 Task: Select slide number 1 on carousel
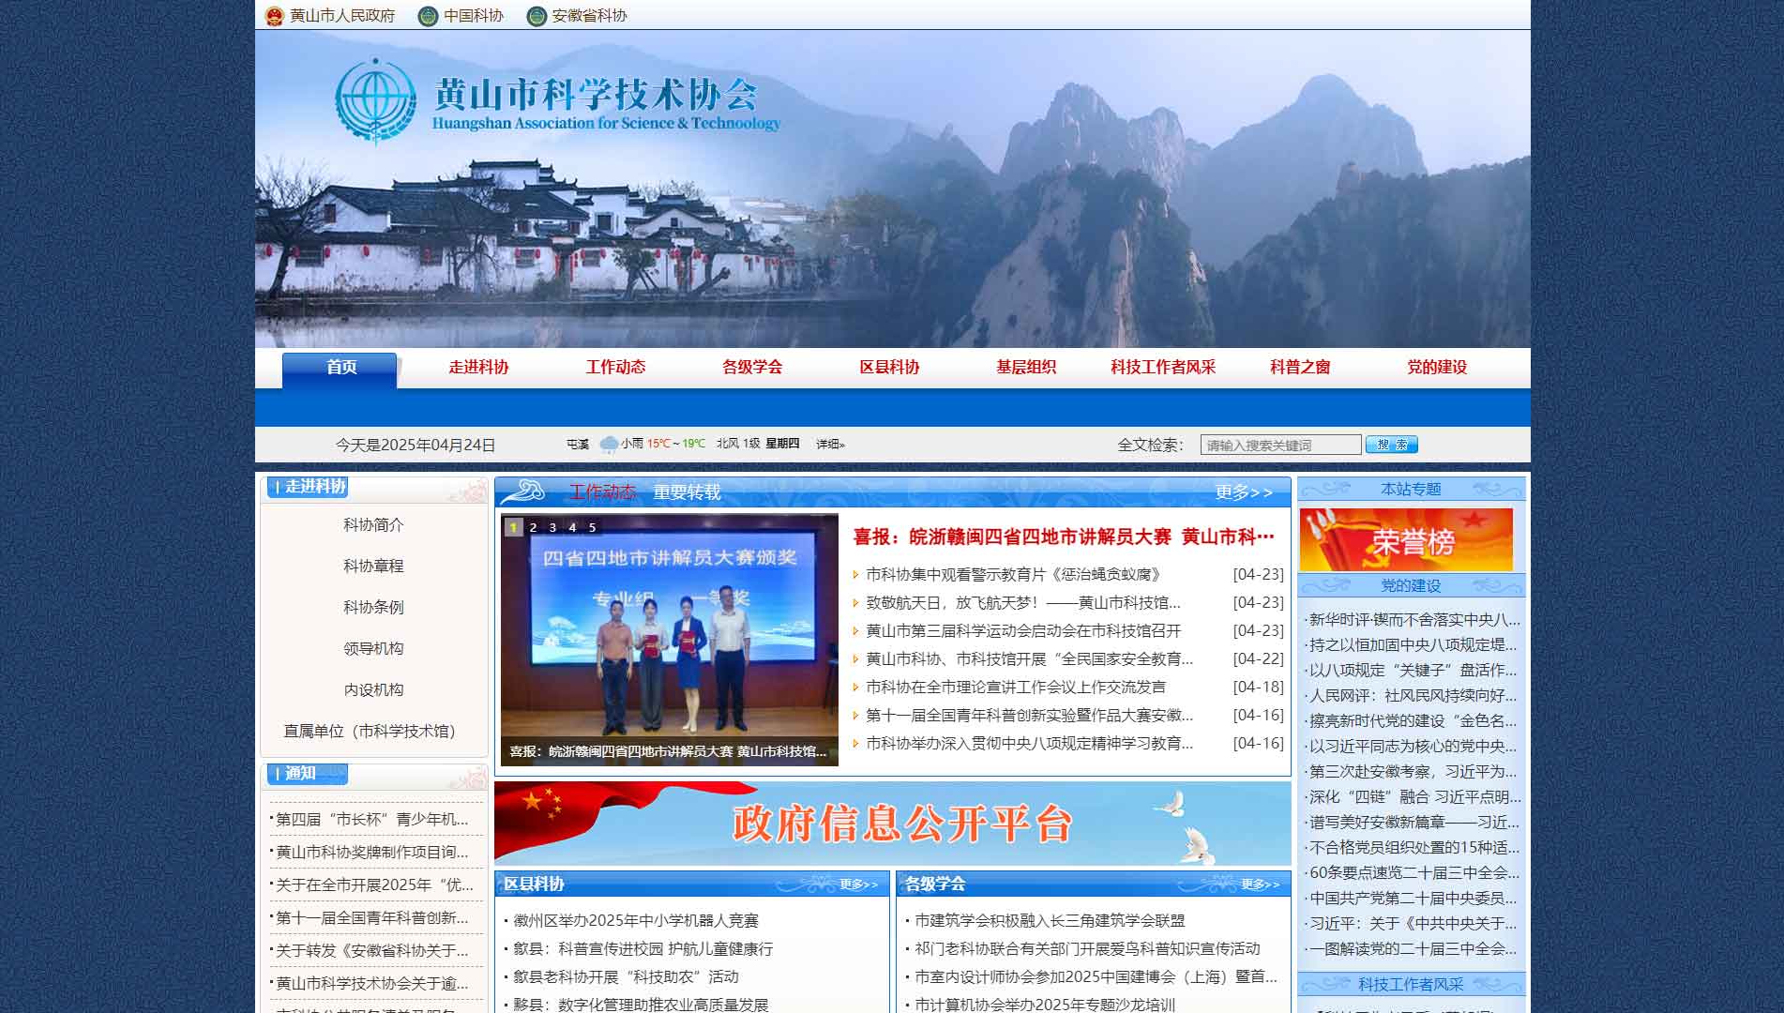pos(513,527)
